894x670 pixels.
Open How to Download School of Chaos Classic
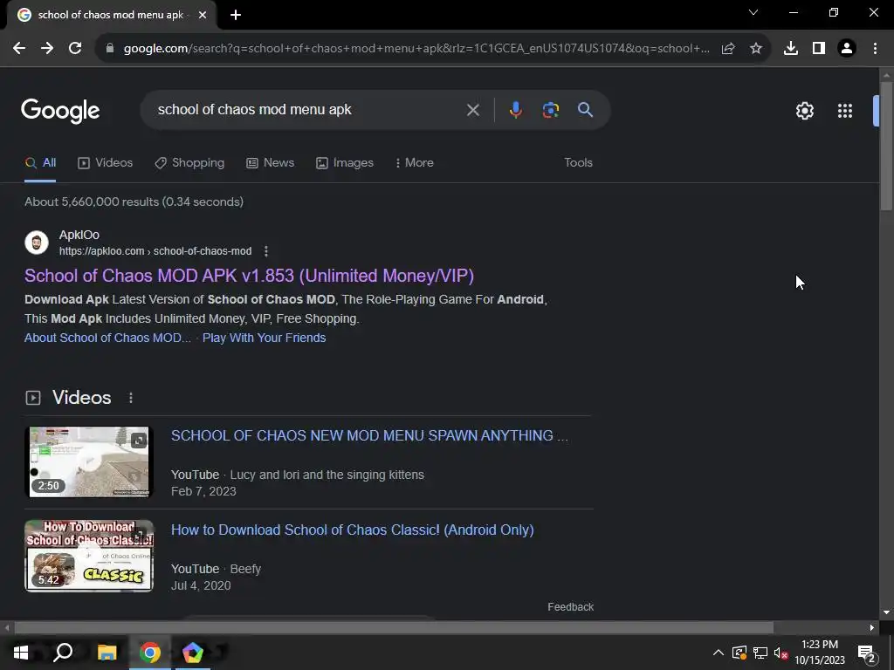[353, 530]
